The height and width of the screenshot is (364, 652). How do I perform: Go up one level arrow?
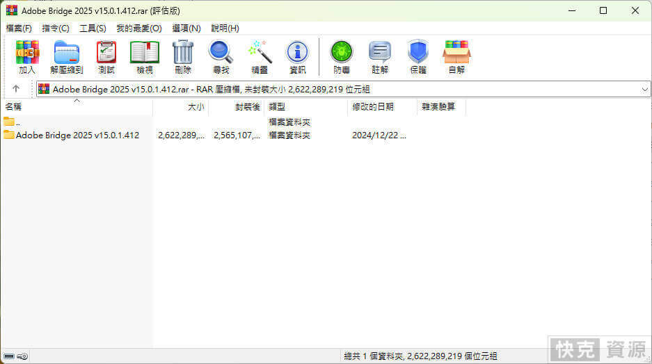tap(16, 89)
